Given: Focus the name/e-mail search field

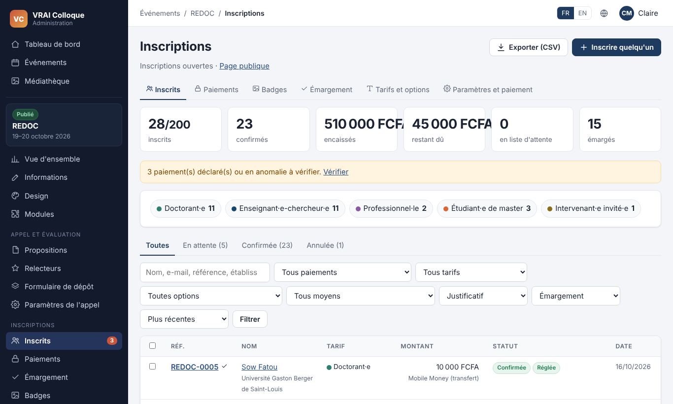Looking at the screenshot, I should click(205, 272).
